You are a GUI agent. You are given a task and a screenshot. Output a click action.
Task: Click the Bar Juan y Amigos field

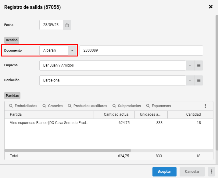coord(113,65)
